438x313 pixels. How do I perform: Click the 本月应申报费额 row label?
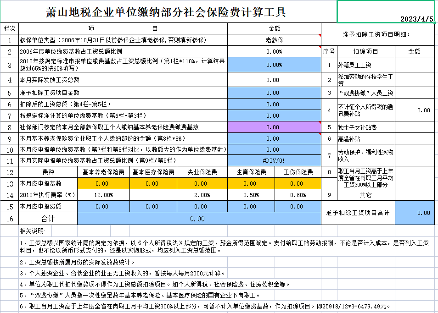pyautogui.click(x=48, y=207)
